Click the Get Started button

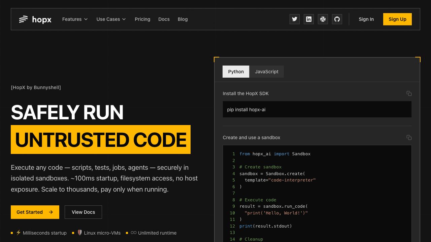coord(35,212)
